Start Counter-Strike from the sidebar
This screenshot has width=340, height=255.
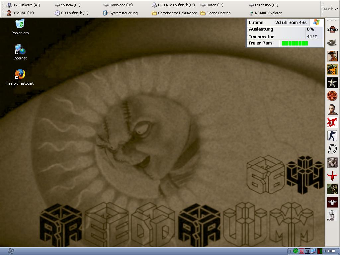(x=332, y=135)
